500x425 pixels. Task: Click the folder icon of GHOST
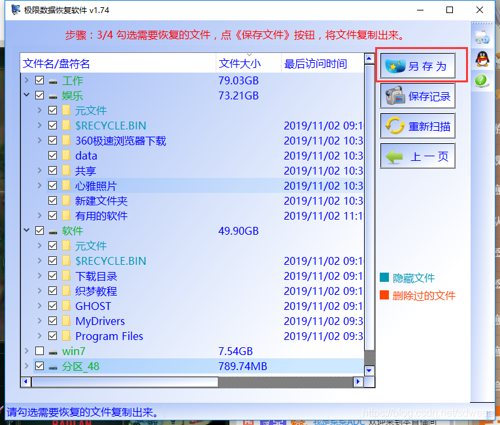click(x=66, y=305)
